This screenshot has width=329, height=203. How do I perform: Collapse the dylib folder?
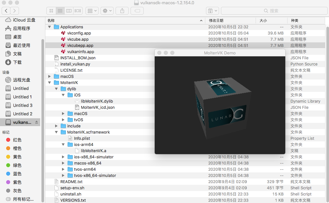[x=56, y=89]
